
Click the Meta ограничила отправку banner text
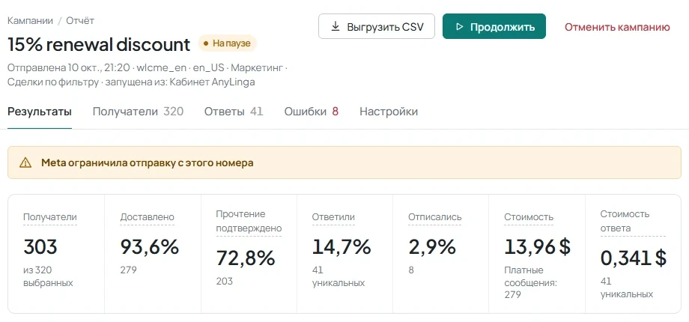[148, 163]
